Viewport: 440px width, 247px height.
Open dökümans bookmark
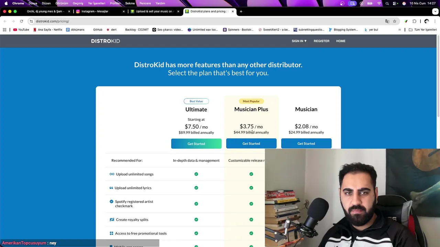[75, 30]
